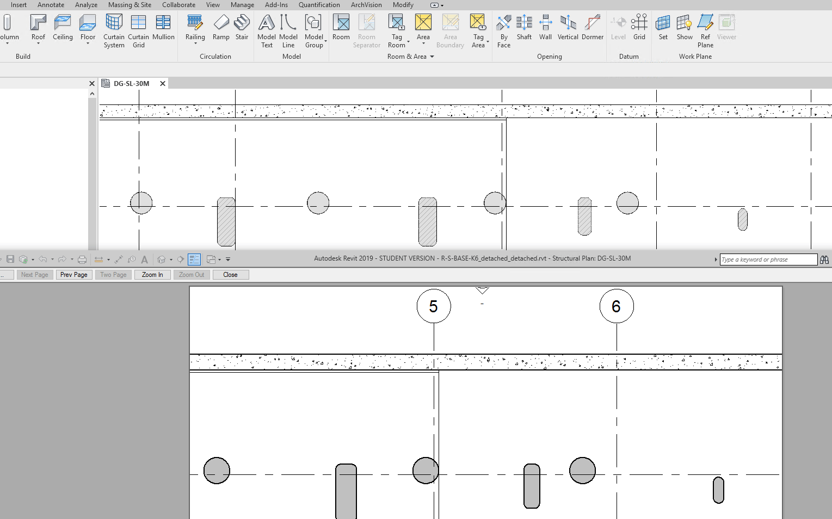Go to the previous page with Prev Page
Viewport: 832px width, 519px height.
tap(73, 274)
